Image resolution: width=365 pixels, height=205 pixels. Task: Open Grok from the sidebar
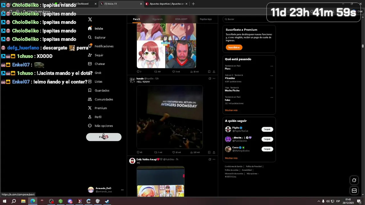95,73
